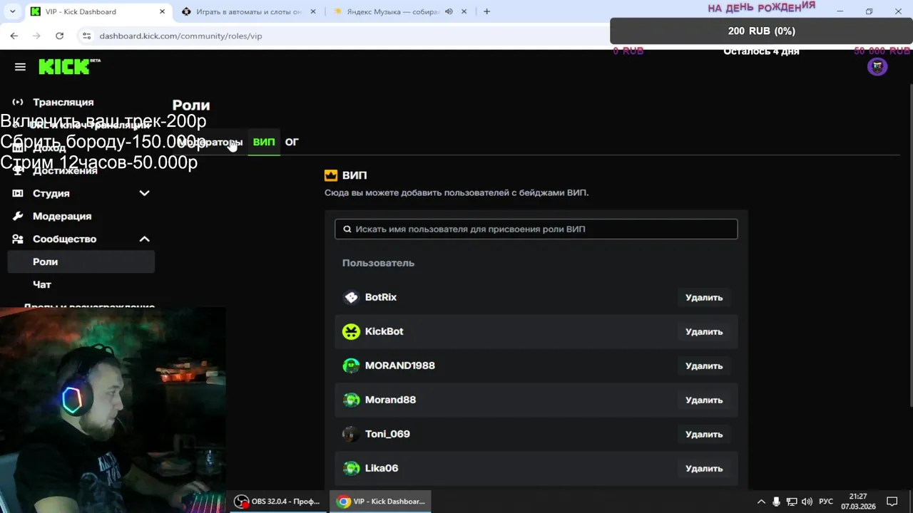Image resolution: width=913 pixels, height=513 pixels.
Task: Open the volume tray icon
Action: (x=807, y=502)
